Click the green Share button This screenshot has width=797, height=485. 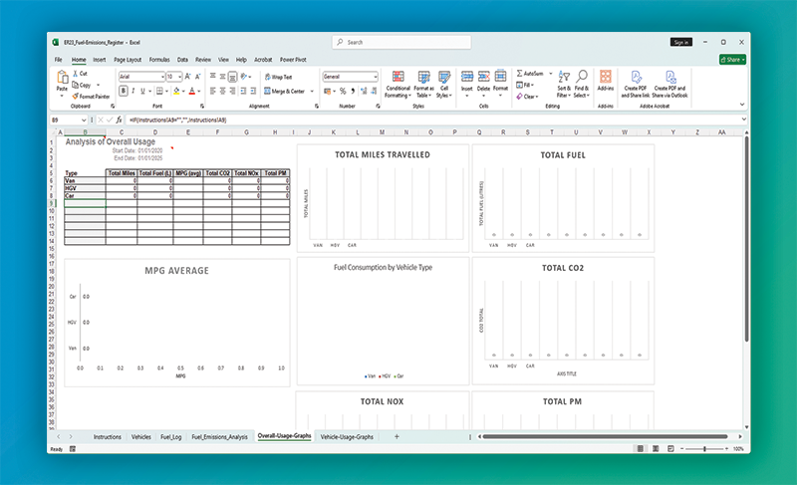[x=732, y=60]
